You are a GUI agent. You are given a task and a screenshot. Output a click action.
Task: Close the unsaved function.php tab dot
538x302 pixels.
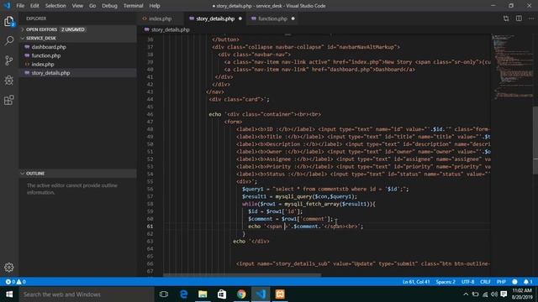tap(293, 18)
